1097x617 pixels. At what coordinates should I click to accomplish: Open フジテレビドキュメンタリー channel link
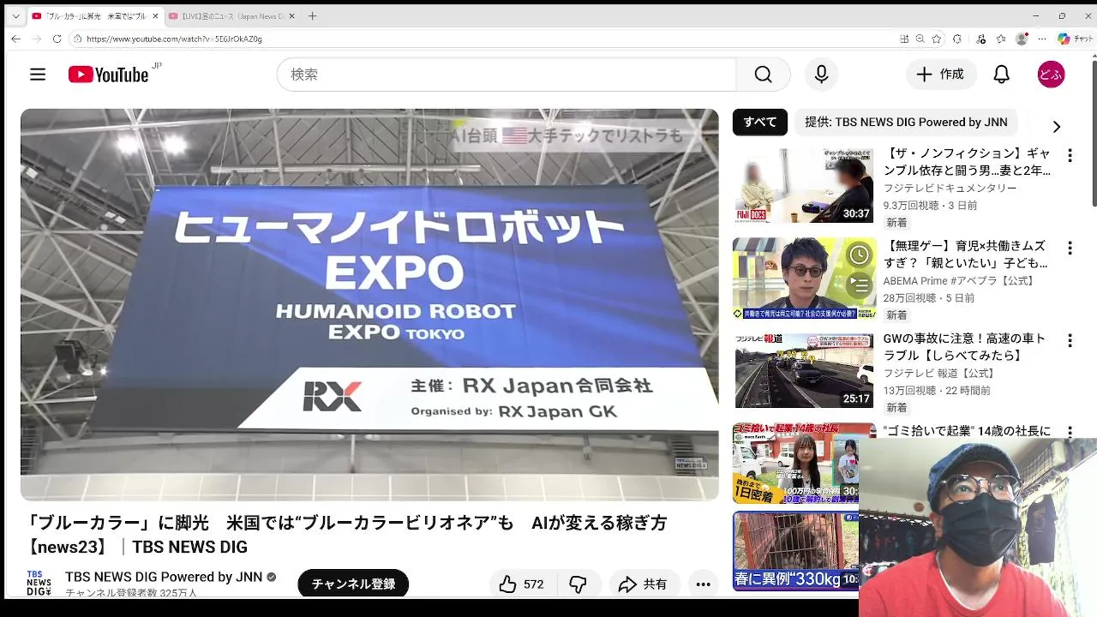coord(950,189)
